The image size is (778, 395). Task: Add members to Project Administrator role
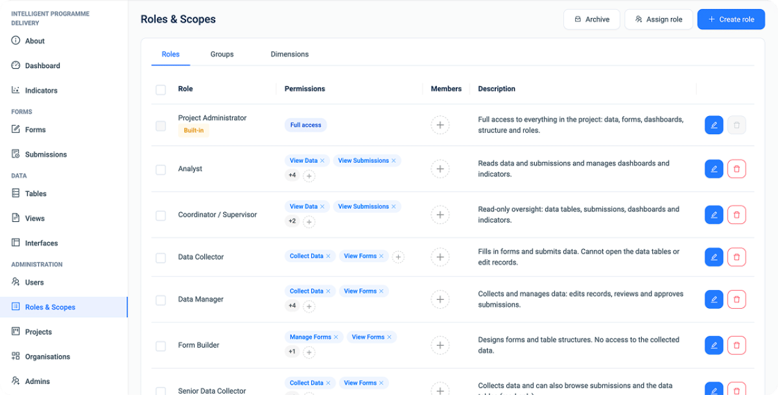[x=440, y=125]
